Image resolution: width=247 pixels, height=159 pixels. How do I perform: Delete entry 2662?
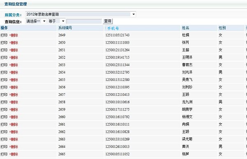[14, 132]
